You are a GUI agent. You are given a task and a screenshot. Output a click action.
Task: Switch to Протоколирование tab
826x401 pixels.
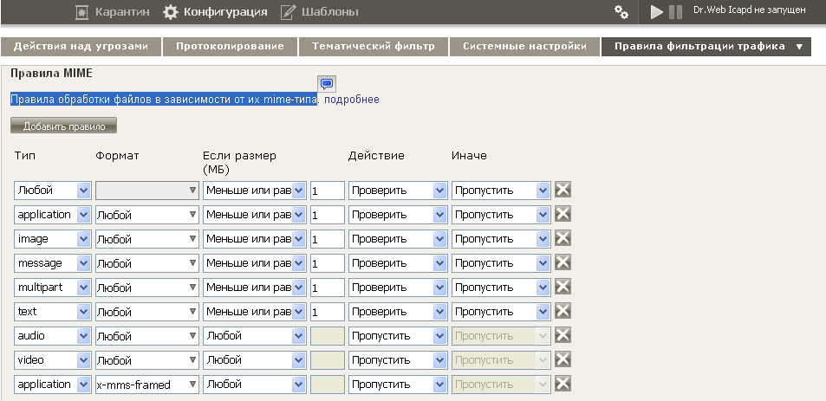[230, 46]
